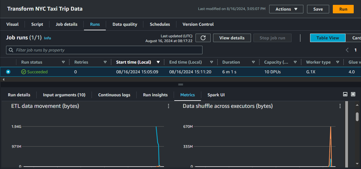Click the refresh job runs icon
This screenshot has height=169, width=361.
click(203, 38)
